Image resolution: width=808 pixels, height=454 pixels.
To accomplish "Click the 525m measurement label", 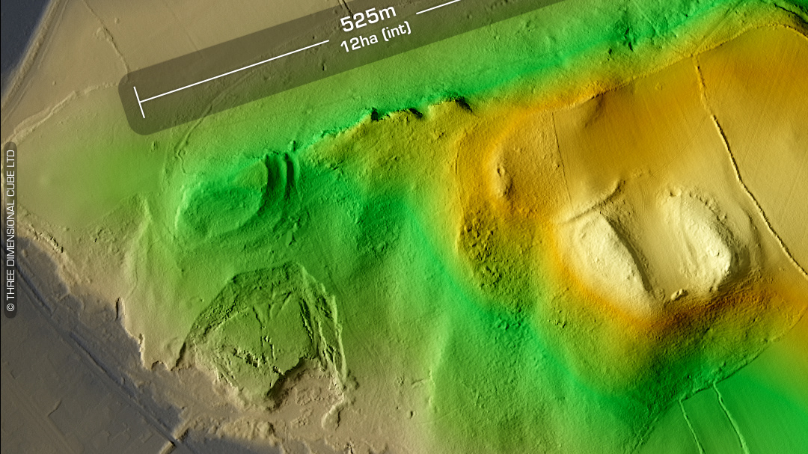I will point(368,19).
